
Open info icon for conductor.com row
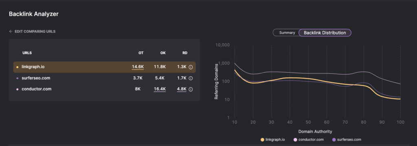point(191,89)
